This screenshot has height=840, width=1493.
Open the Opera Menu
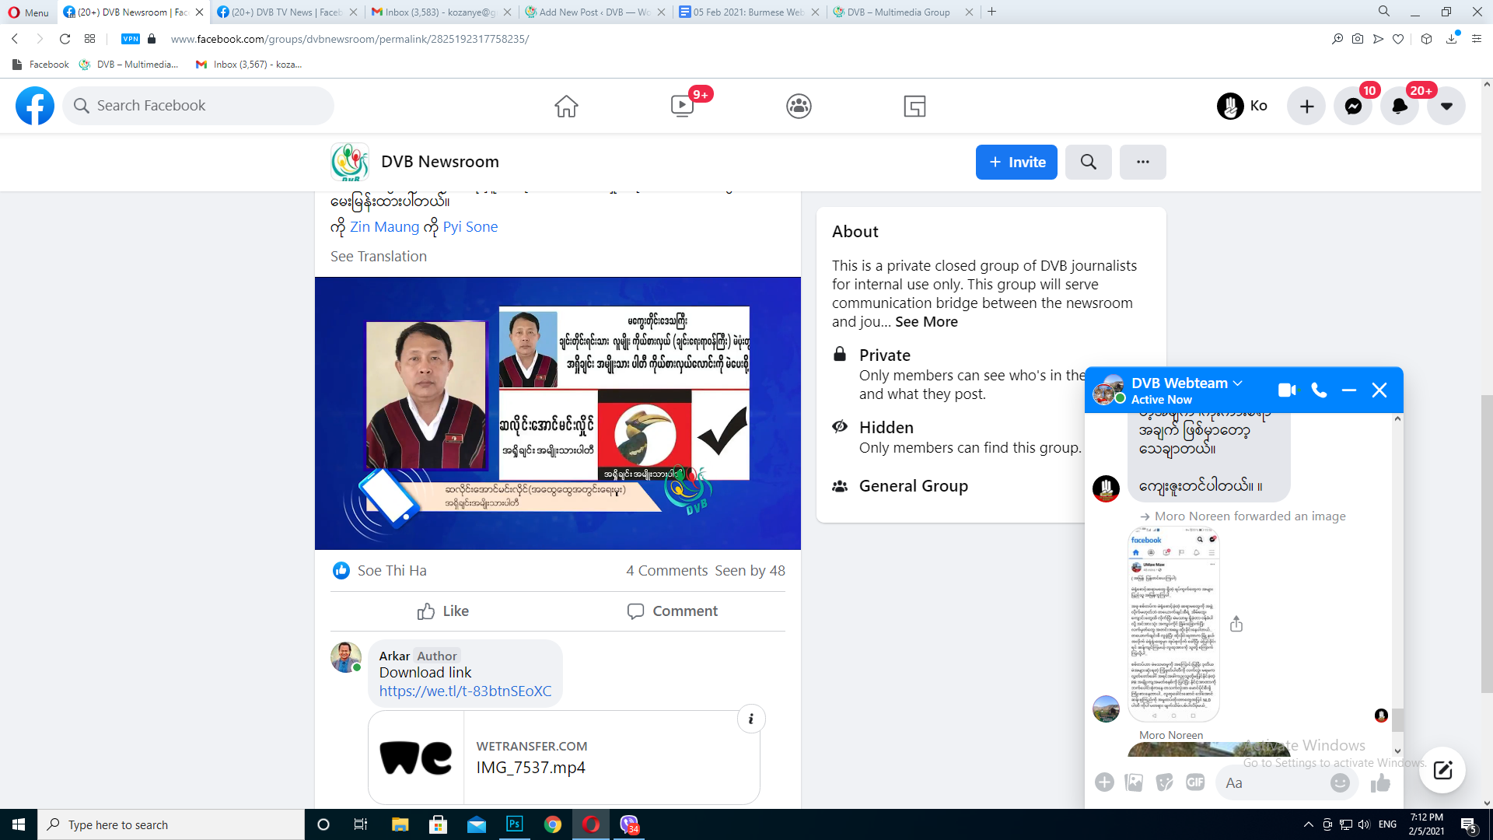click(x=29, y=12)
